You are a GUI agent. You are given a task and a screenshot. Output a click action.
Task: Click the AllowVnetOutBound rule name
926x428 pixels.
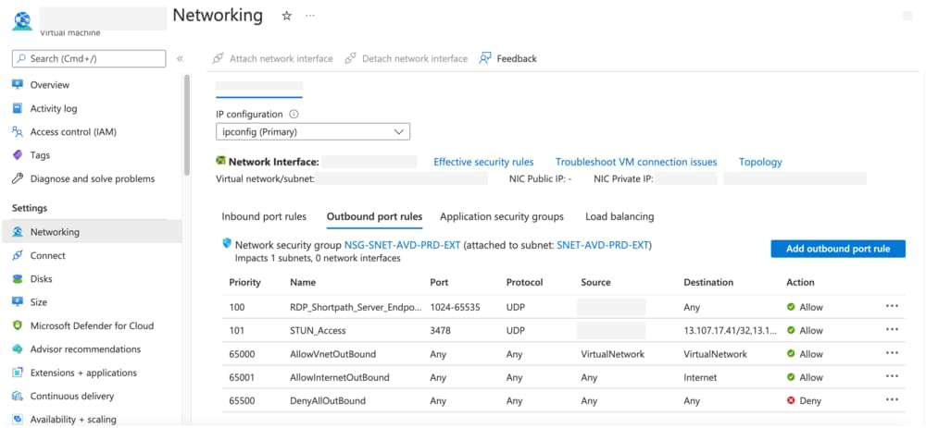[x=333, y=354]
